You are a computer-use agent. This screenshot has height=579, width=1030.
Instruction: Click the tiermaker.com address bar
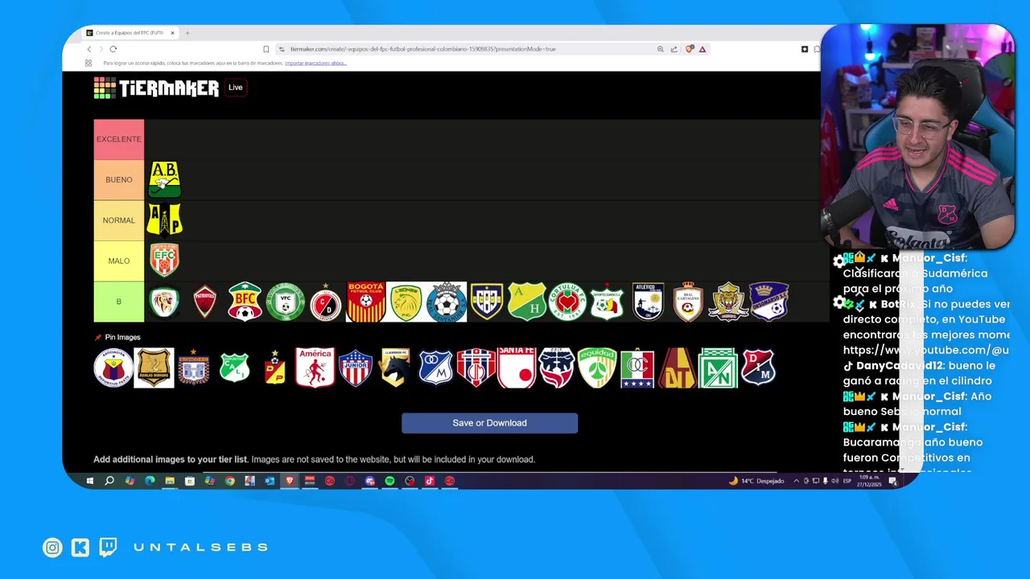[422, 49]
